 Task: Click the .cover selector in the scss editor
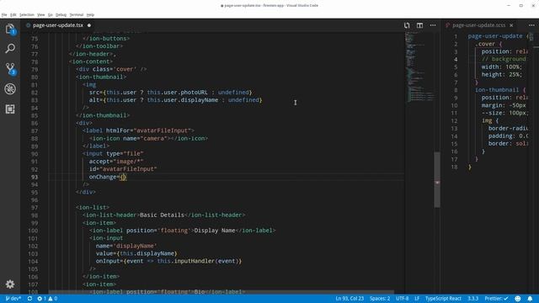click(485, 44)
